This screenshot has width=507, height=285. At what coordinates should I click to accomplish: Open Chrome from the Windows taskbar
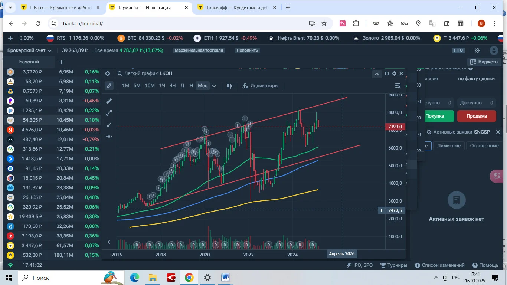189,278
